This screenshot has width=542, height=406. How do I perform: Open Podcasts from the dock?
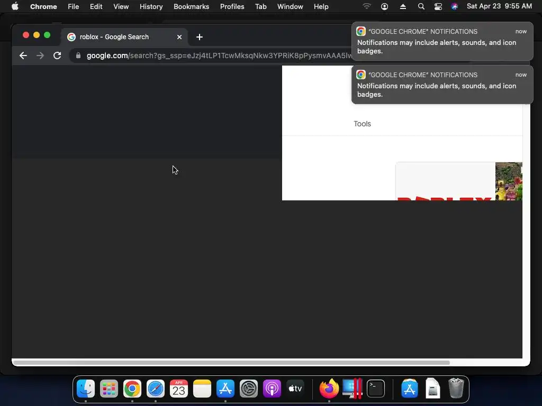272,389
